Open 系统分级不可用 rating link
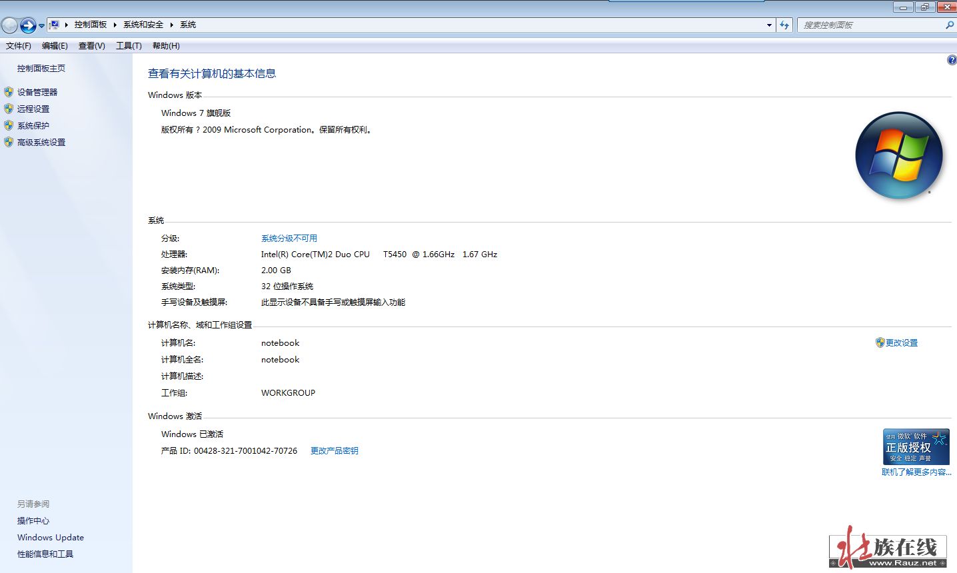The width and height of the screenshot is (957, 573). [289, 239]
